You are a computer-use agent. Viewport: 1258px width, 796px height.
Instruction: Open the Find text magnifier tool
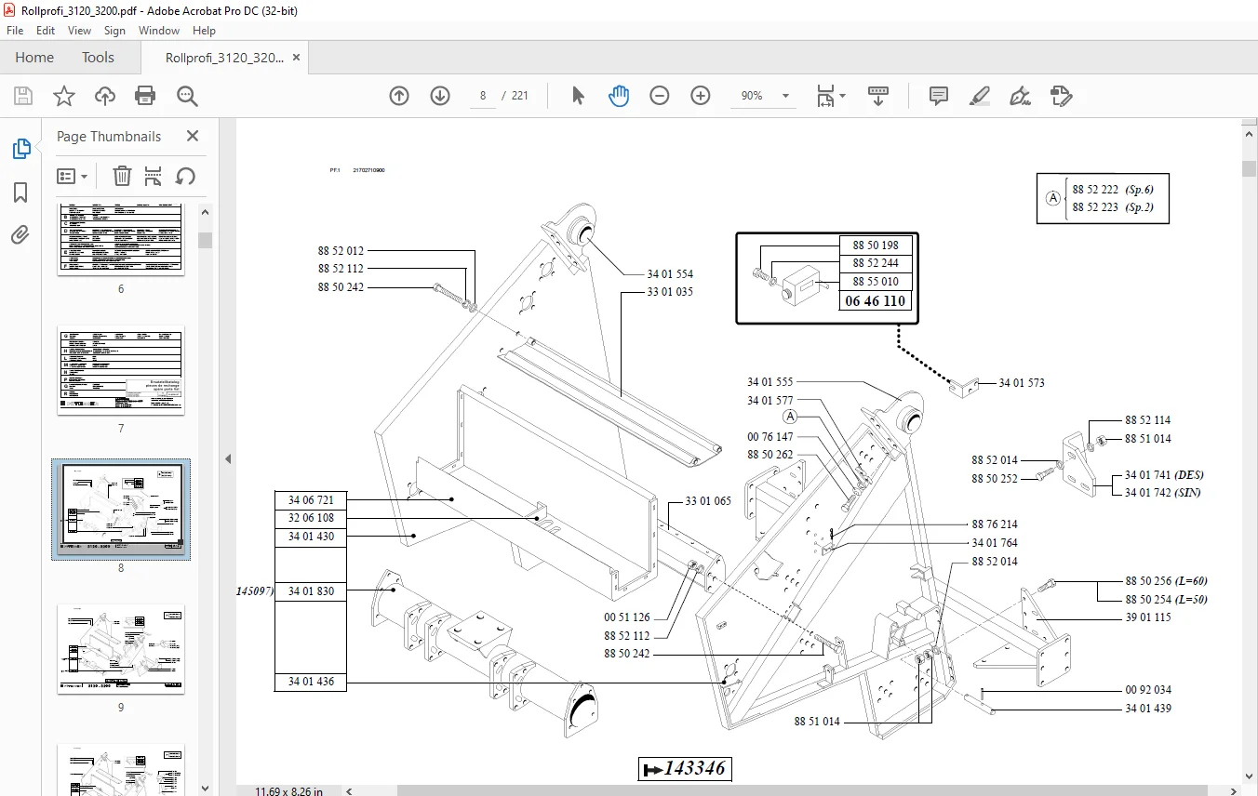(x=187, y=96)
